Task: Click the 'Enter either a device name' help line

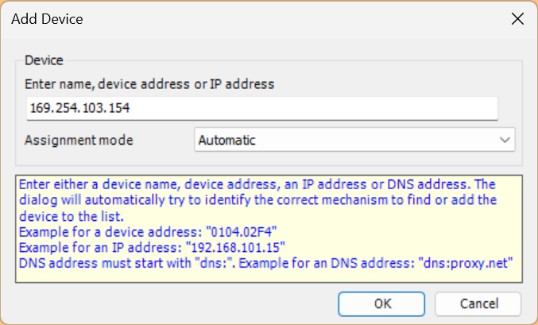Action: 257,184
